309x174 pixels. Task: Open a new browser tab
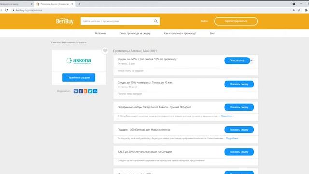click(x=79, y=4)
